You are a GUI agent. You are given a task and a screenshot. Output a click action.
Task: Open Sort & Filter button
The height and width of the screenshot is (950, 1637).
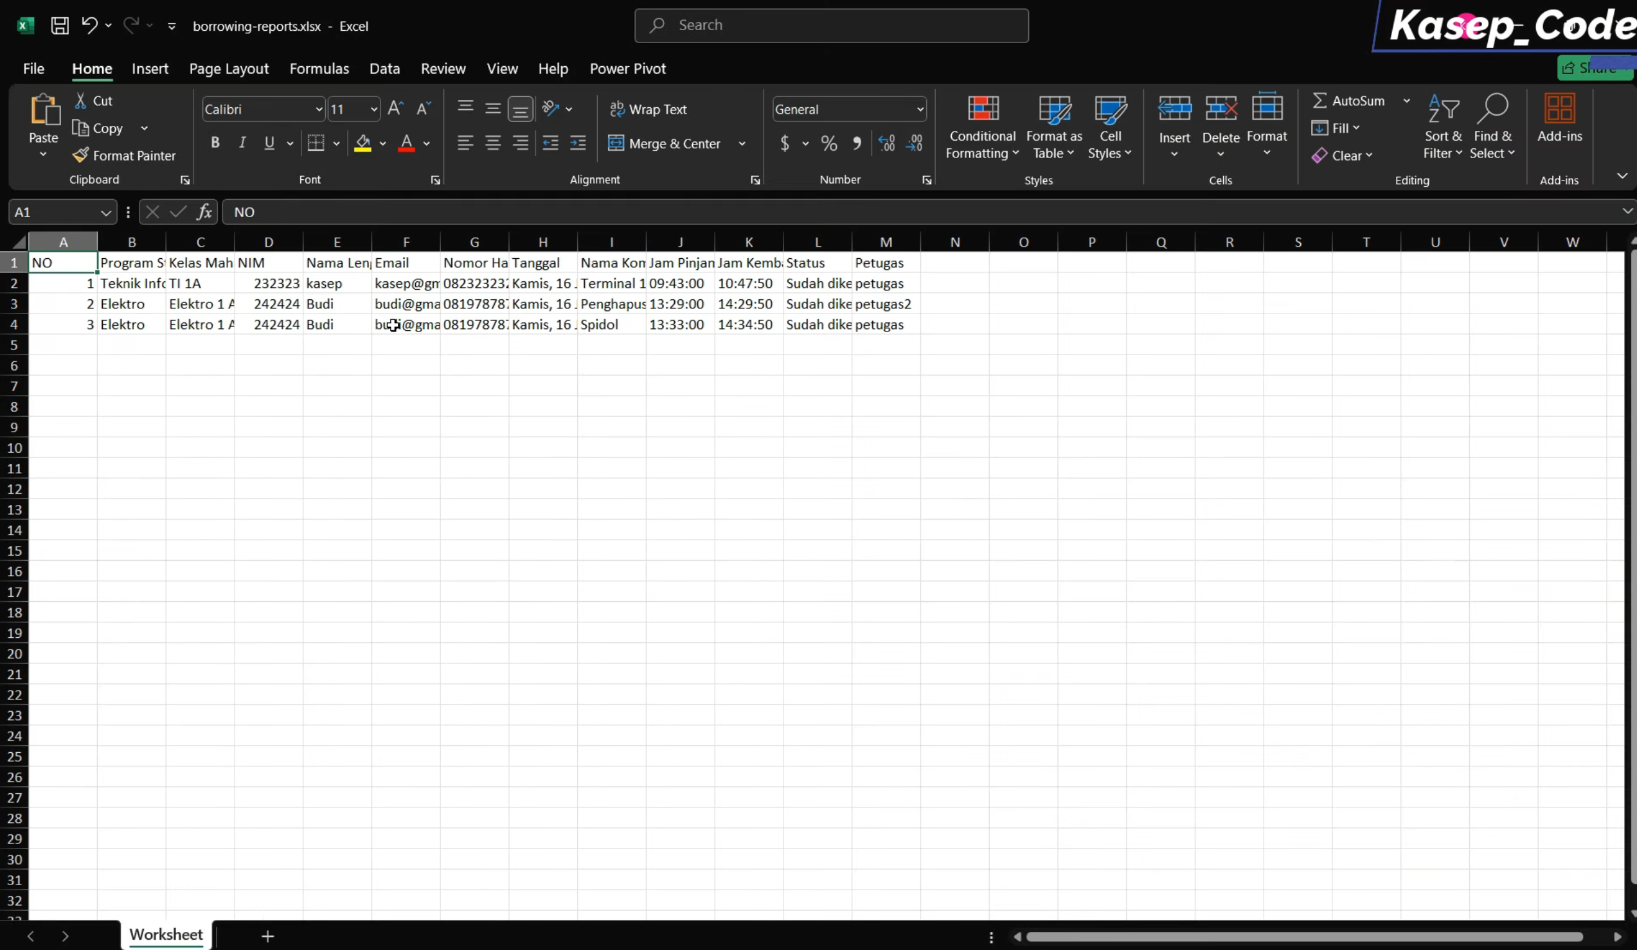1443,127
